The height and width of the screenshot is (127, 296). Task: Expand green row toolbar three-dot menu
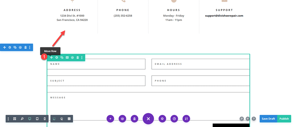[x=82, y=57]
